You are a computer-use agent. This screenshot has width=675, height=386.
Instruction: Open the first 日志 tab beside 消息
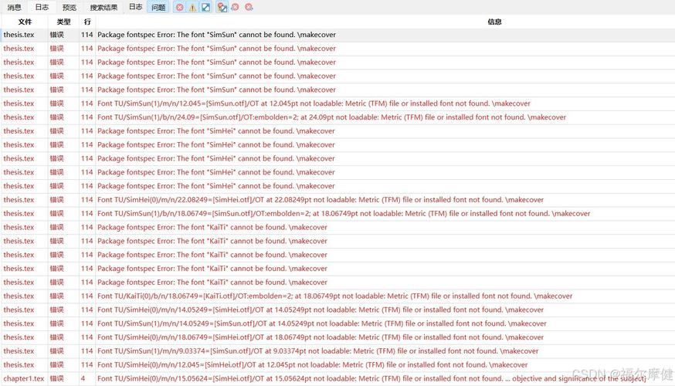click(42, 7)
